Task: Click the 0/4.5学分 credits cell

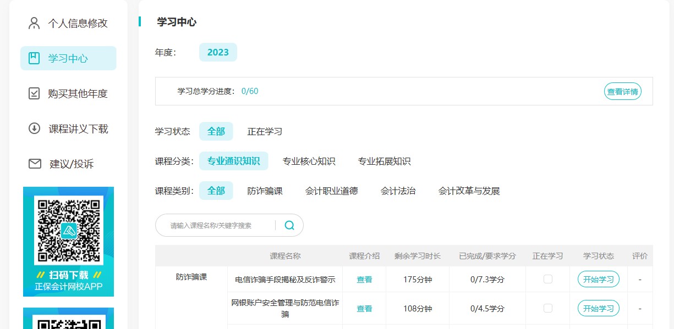Action: tap(487, 309)
